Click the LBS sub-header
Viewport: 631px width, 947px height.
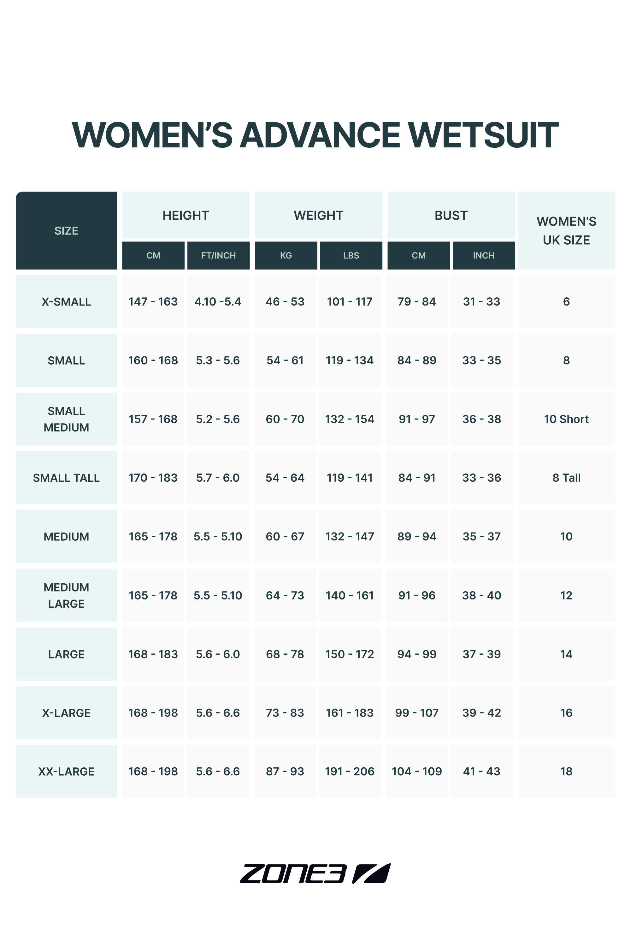(351, 255)
